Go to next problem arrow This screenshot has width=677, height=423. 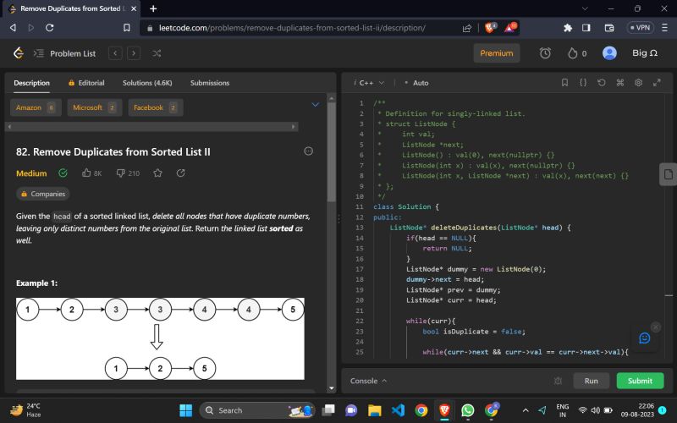click(134, 53)
